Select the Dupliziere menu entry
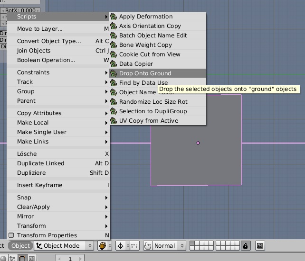 pos(58,173)
